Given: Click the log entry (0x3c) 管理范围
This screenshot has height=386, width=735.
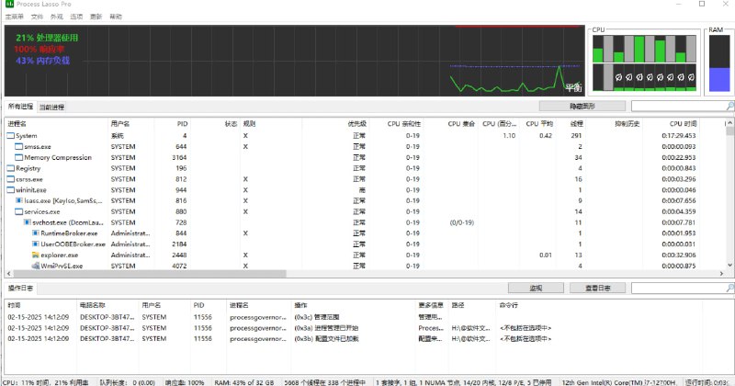Looking at the screenshot, I should coord(316,317).
